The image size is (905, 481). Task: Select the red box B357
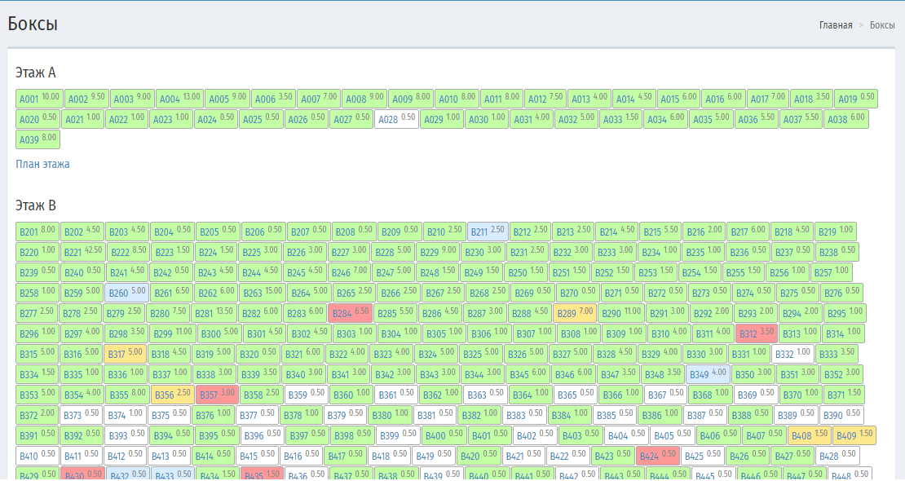217,395
